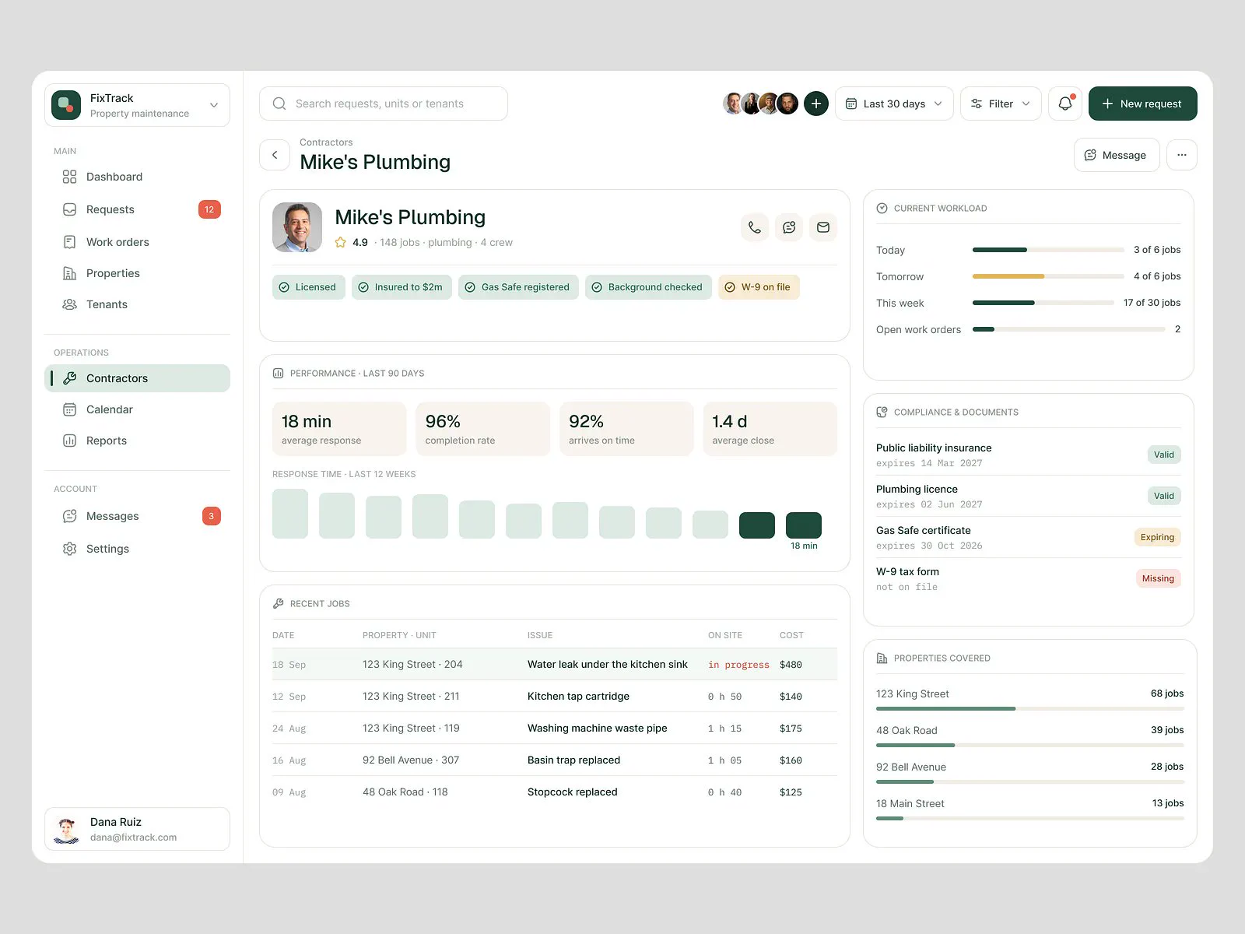
Task: Click Mike's Plumbing profile photo
Action: click(x=297, y=227)
